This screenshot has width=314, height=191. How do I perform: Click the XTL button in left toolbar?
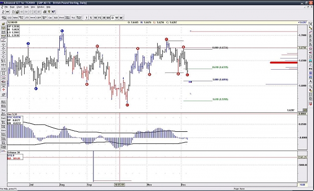pos(4,151)
